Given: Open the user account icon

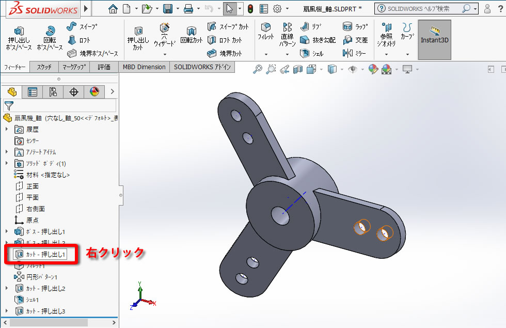Looking at the screenshot, I should (487, 9).
